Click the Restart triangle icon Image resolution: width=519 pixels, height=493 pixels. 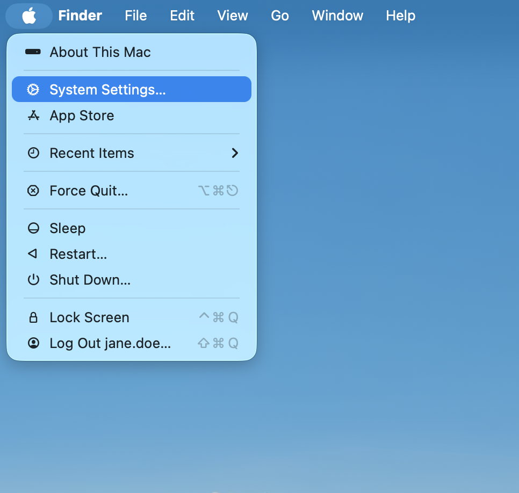(33, 253)
